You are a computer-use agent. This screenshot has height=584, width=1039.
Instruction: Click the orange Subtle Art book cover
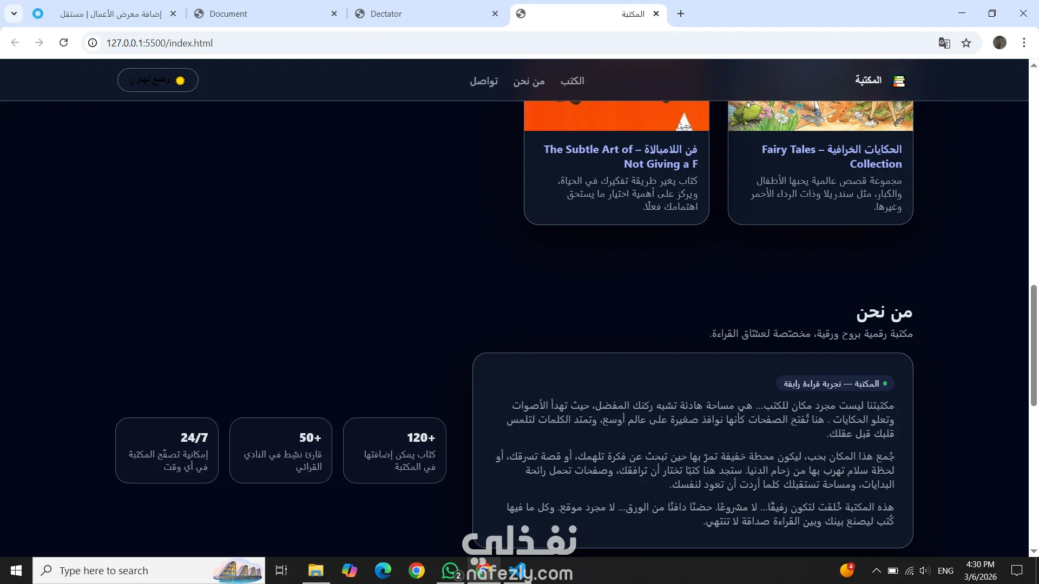[x=616, y=116]
